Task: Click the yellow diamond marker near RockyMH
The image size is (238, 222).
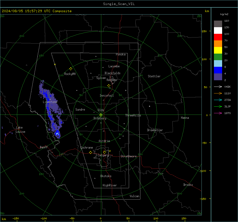Action: (71, 69)
